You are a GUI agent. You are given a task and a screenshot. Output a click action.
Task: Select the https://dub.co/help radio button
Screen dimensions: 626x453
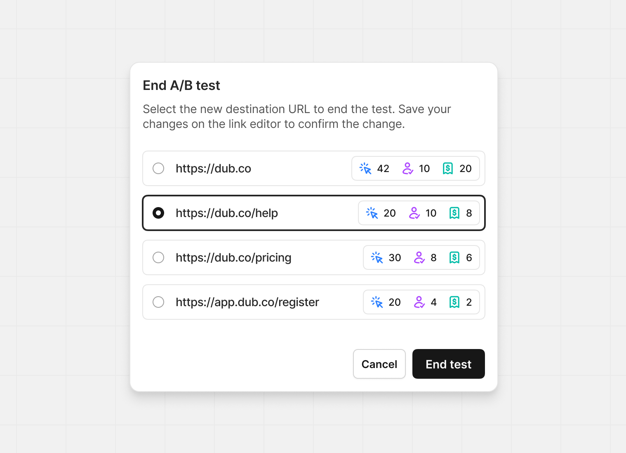click(x=158, y=213)
